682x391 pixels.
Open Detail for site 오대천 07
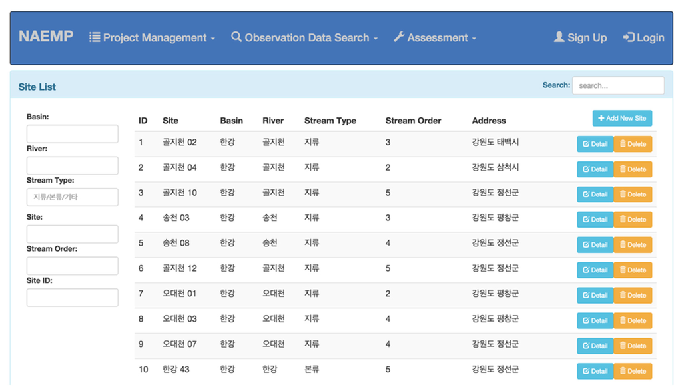595,346
